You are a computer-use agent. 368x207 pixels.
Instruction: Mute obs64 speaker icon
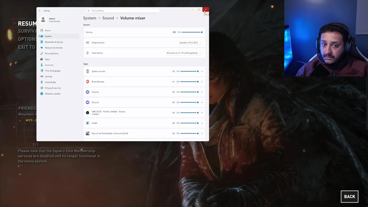[173, 123]
